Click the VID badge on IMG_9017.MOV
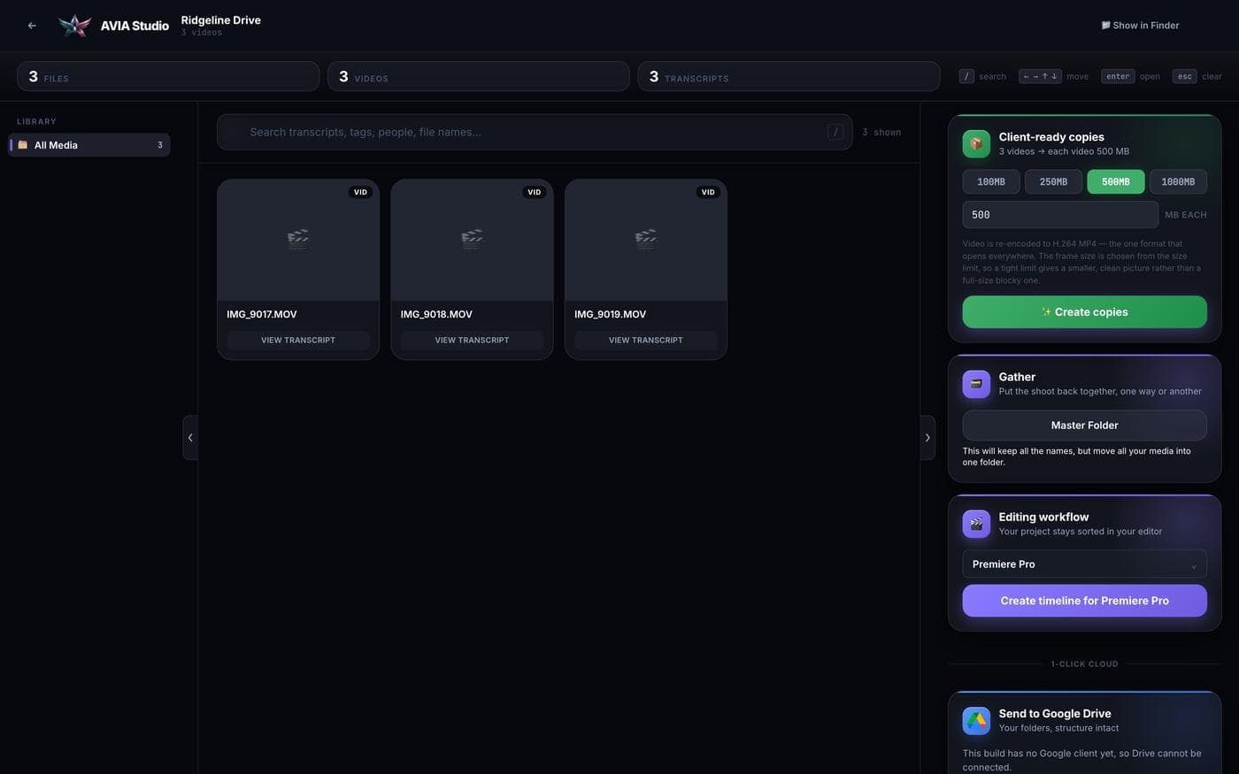The height and width of the screenshot is (774, 1239). 360,192
